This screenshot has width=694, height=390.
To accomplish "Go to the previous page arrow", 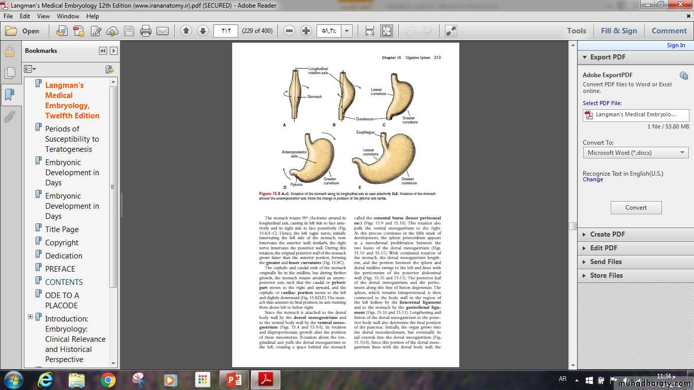I will click(186, 31).
